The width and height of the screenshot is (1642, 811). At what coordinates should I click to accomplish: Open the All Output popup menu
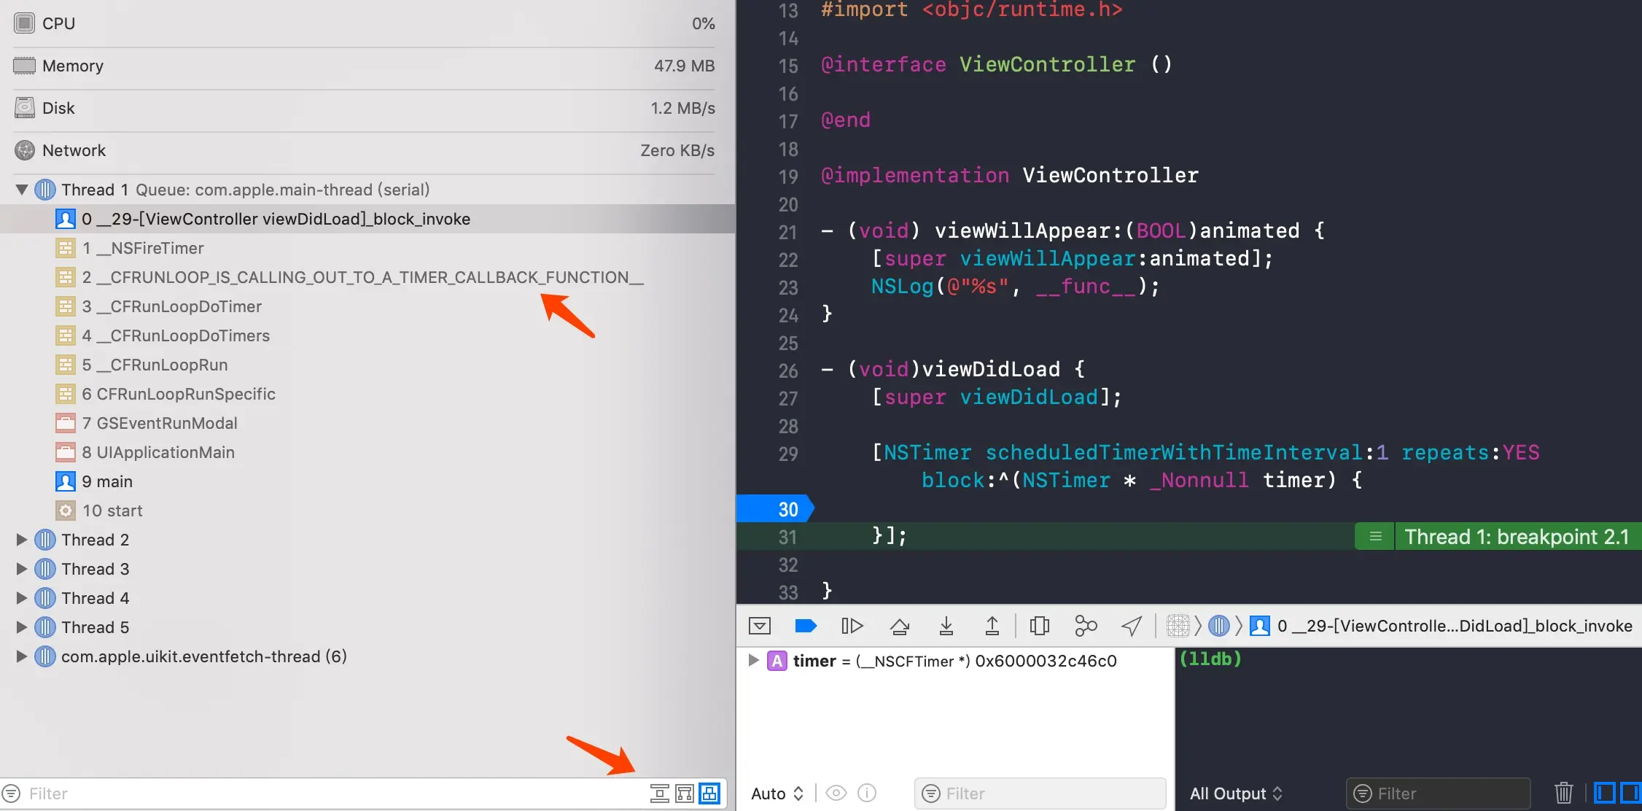[1236, 793]
